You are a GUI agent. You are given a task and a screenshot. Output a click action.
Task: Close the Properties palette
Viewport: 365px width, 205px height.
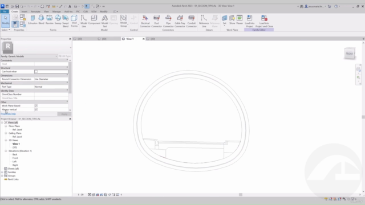70,39
